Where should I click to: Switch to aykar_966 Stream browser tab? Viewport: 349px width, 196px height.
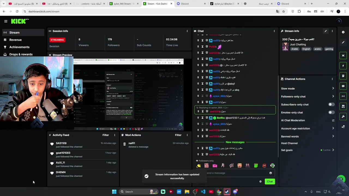(x=123, y=4)
